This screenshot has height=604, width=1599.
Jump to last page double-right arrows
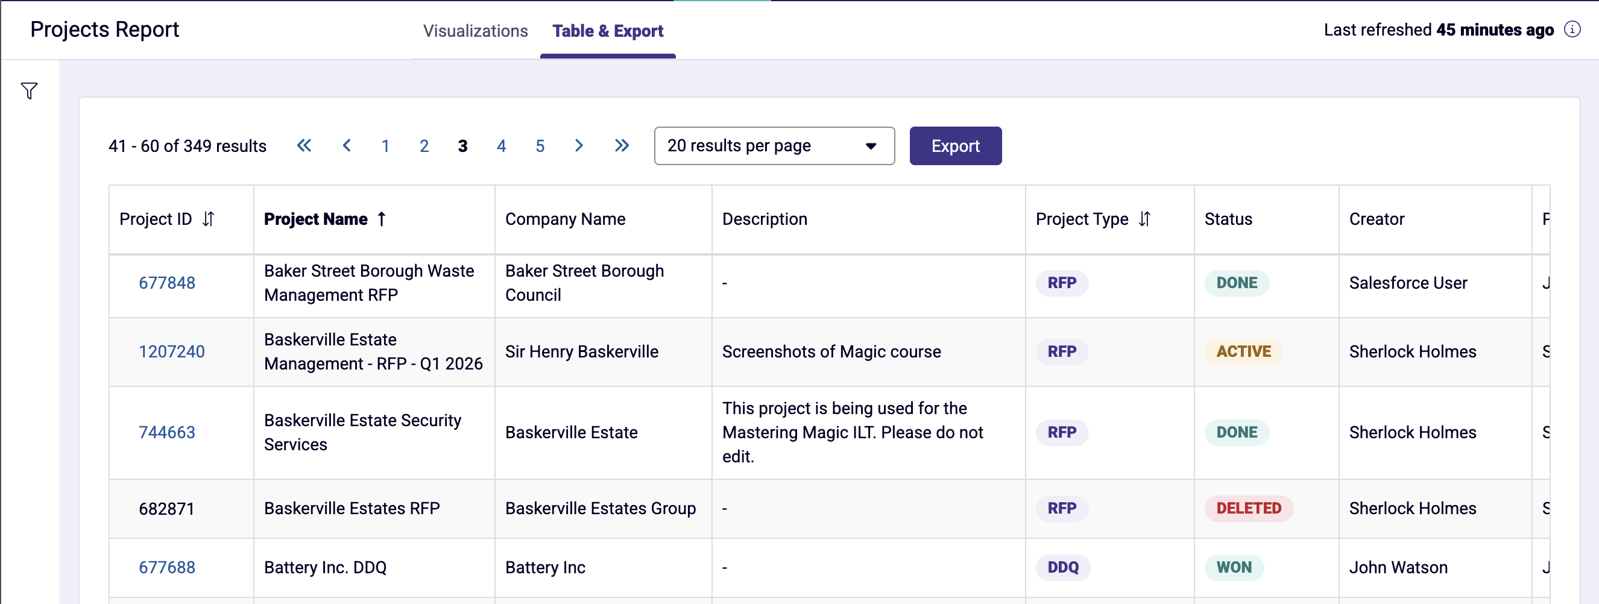point(622,145)
